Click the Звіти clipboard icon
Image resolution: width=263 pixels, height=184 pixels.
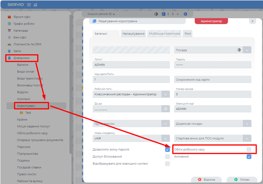[9, 51]
